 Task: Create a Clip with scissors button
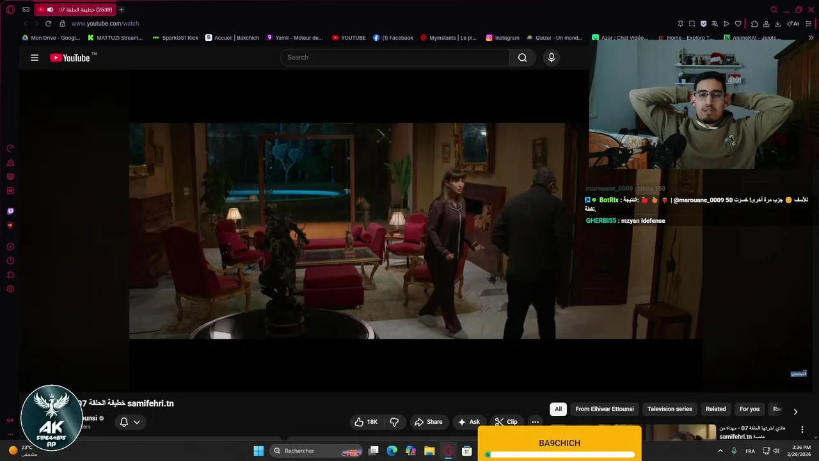tap(506, 422)
